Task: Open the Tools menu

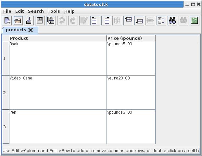Action: (54, 11)
